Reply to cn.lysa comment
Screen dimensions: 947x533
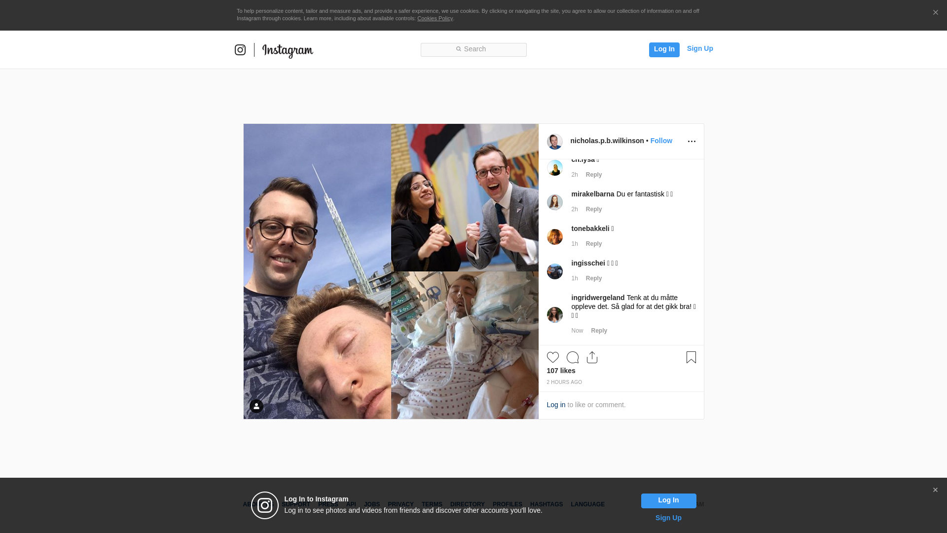coord(594,175)
